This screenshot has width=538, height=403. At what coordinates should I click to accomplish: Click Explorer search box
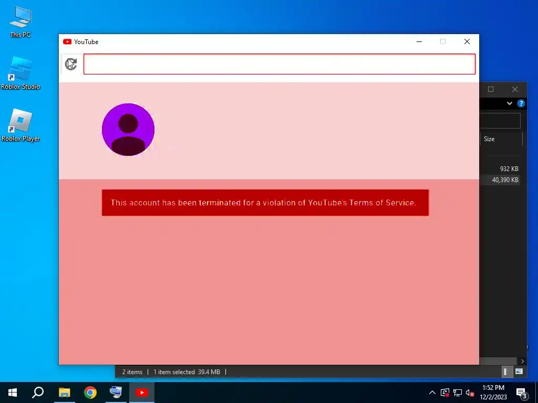[500, 121]
